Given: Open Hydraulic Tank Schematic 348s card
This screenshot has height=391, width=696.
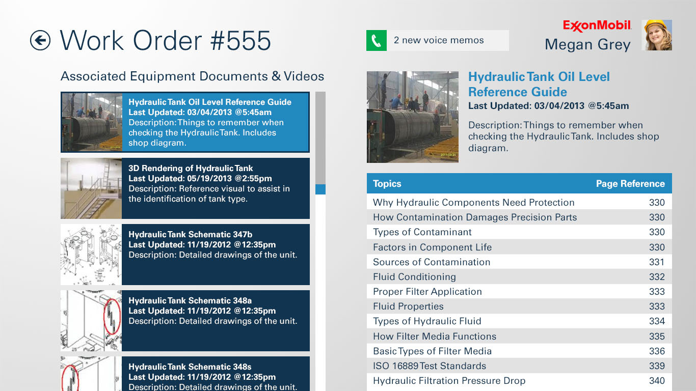Looking at the screenshot, I should 185,374.
